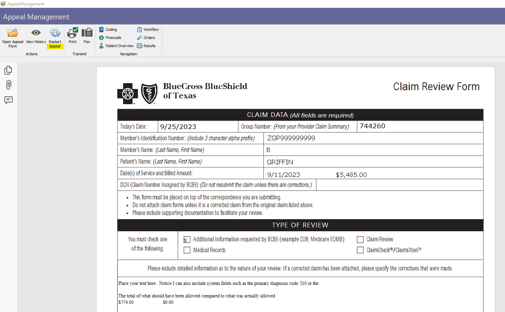
Task: Click the date of service 9/11/2023
Action: (284, 175)
